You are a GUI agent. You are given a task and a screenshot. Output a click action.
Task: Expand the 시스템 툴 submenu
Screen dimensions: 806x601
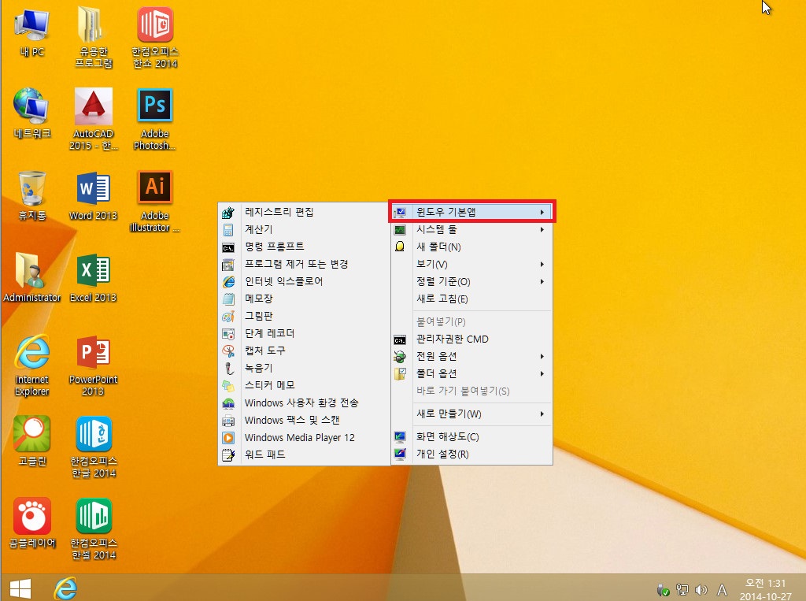pos(472,229)
